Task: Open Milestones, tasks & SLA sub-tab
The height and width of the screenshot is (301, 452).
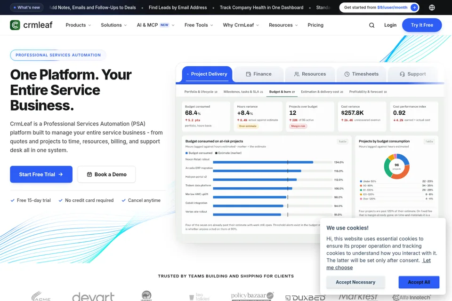Action: click(243, 92)
